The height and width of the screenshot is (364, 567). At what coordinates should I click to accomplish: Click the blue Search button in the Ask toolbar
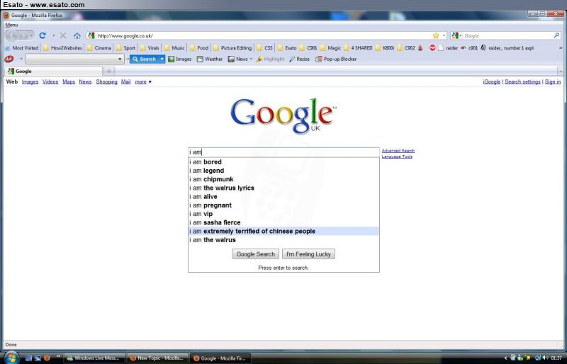145,59
